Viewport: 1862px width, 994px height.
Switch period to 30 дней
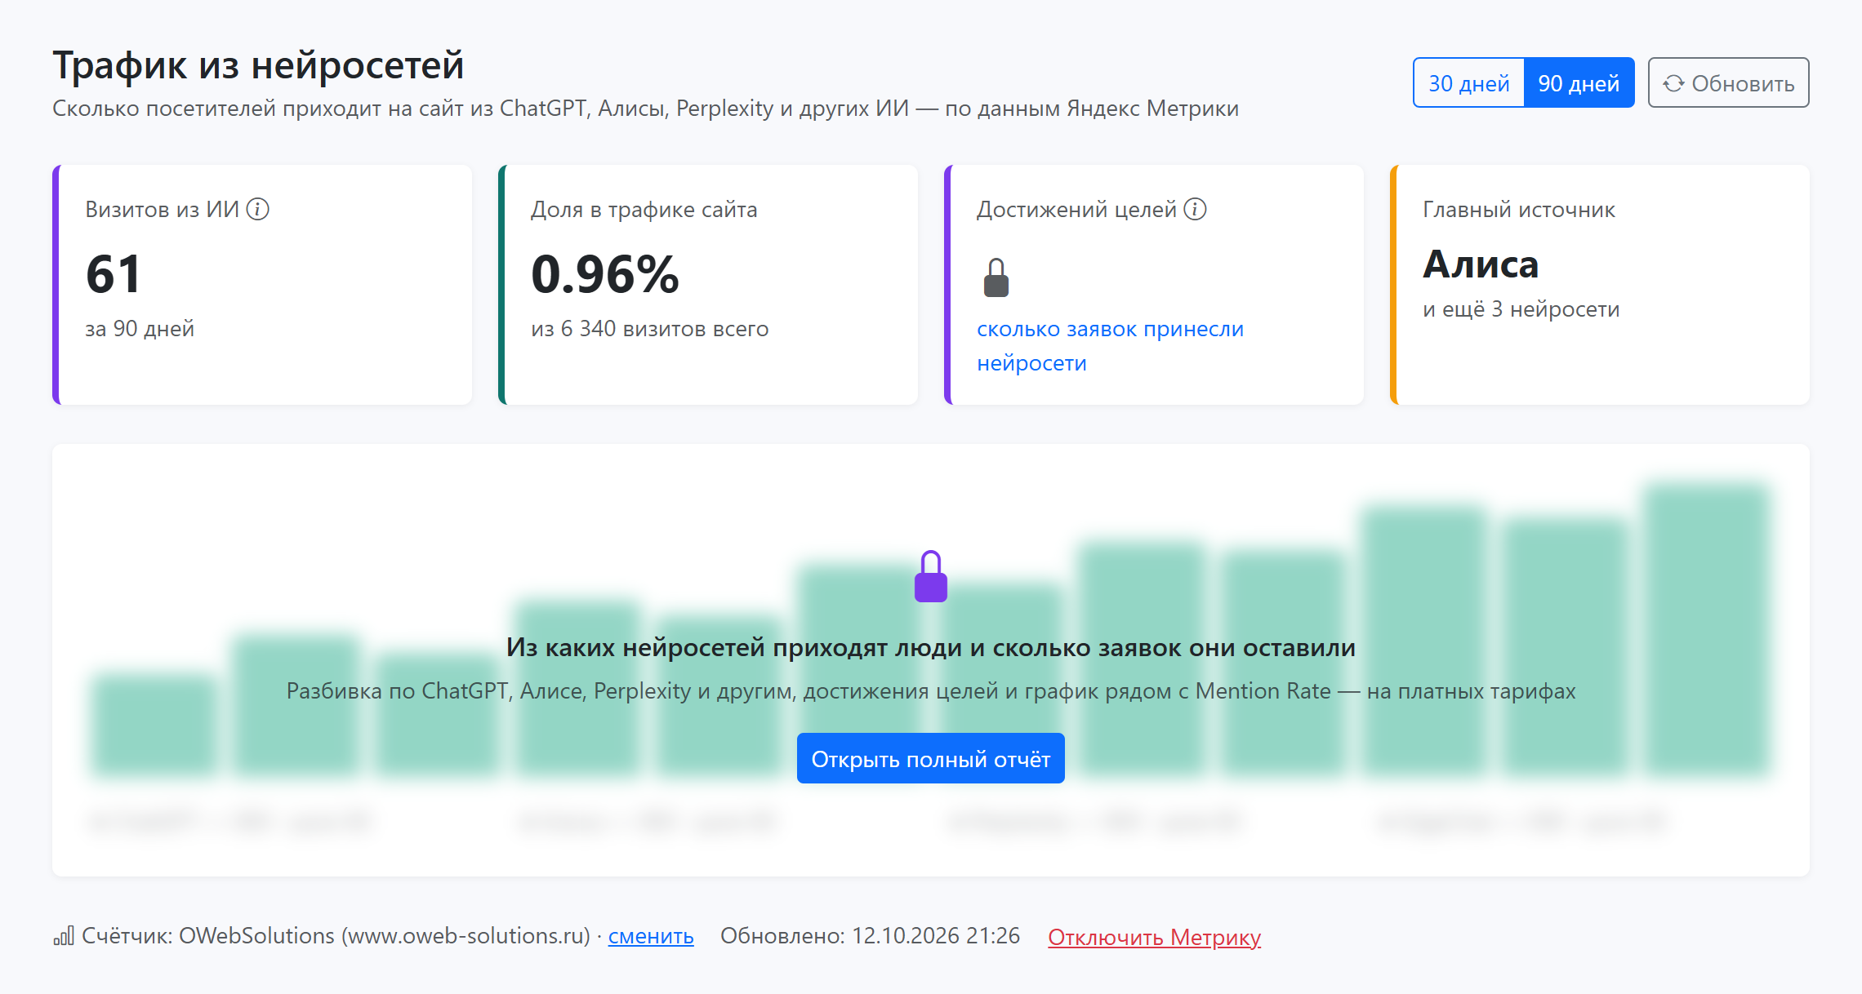[1468, 82]
